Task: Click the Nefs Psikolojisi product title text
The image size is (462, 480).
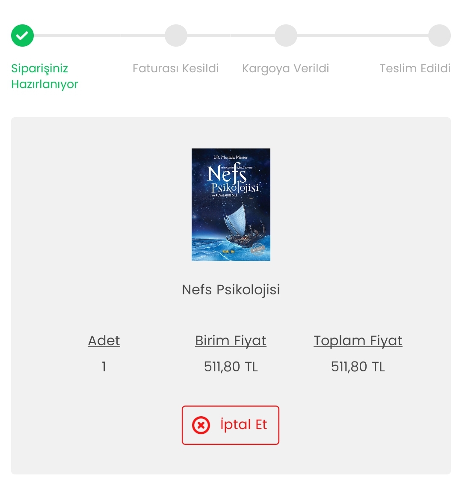Action: point(231,290)
